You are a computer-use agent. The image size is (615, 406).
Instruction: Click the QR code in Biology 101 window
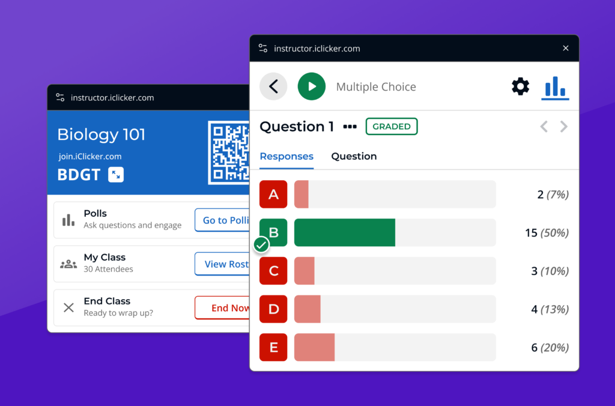pyautogui.click(x=229, y=153)
